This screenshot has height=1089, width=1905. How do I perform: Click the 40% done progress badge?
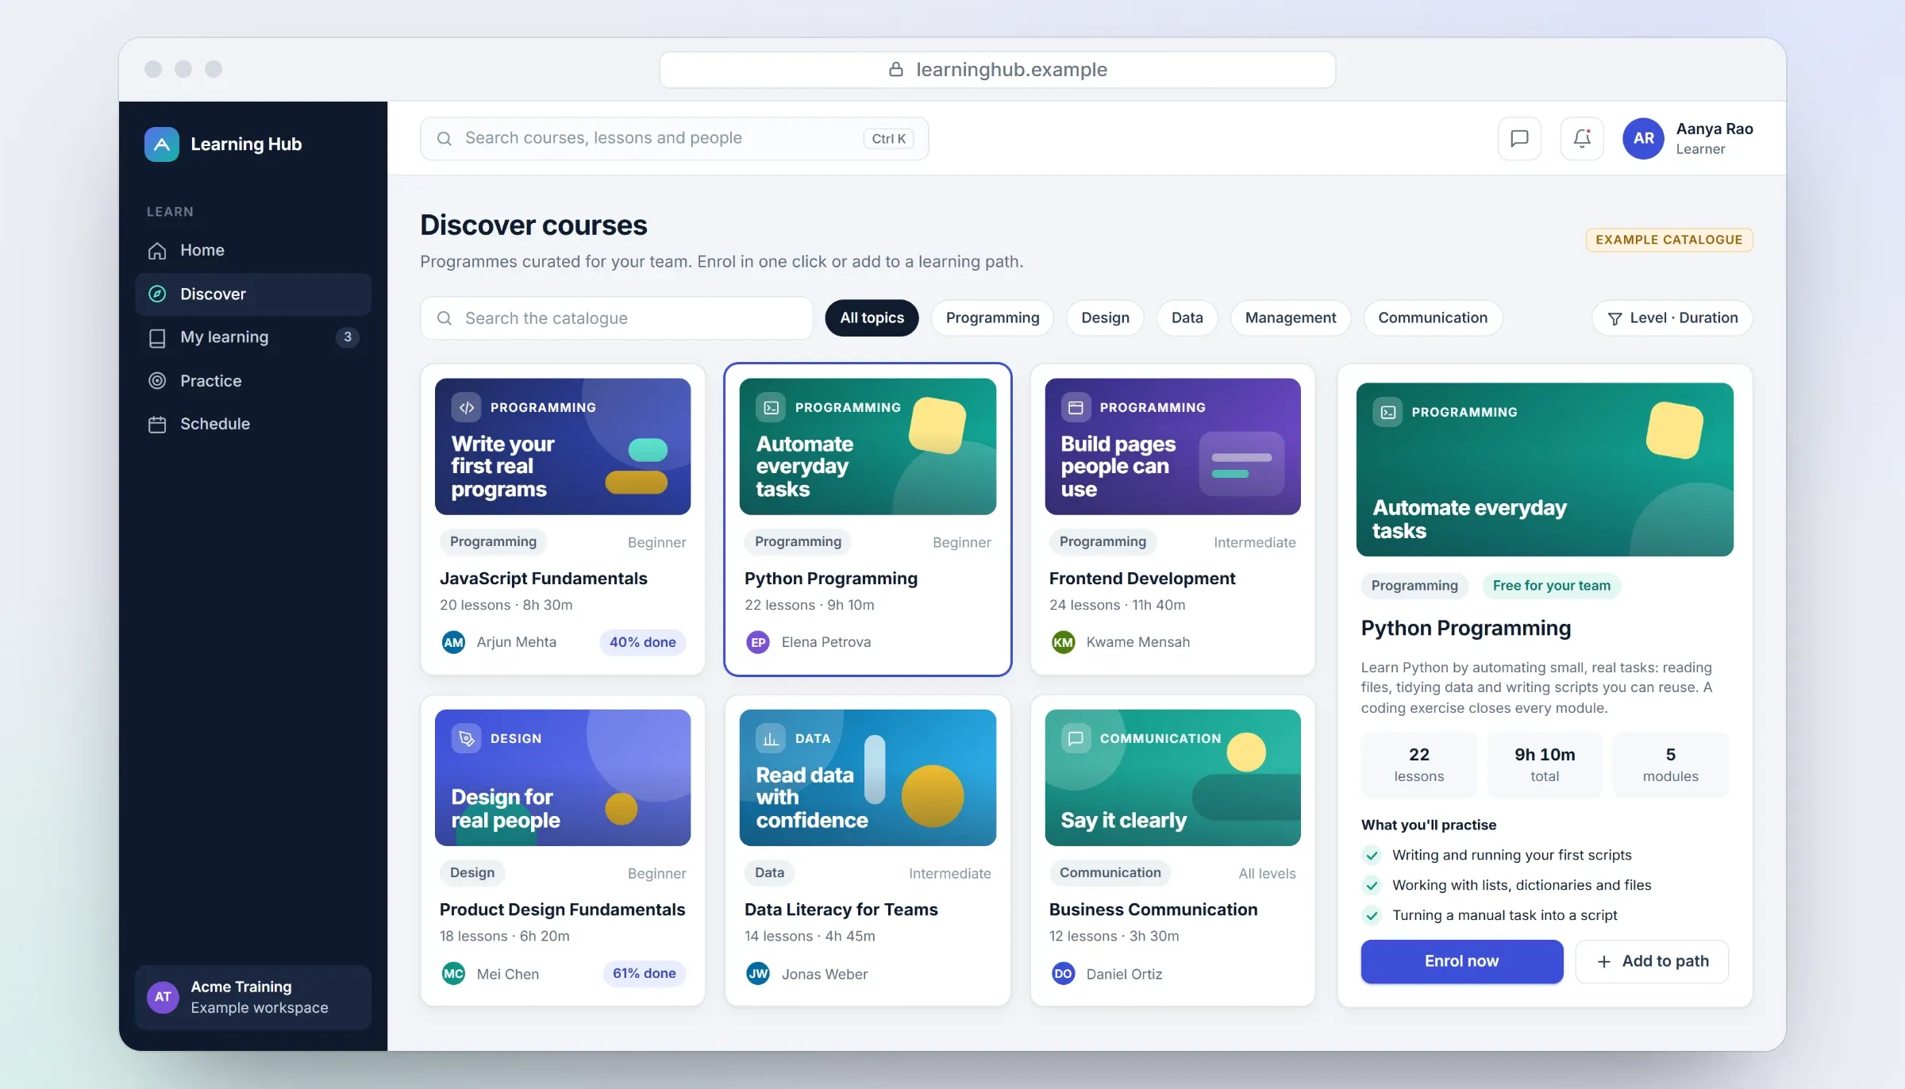(642, 643)
